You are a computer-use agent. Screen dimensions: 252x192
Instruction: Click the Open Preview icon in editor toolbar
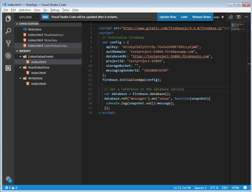231,17
